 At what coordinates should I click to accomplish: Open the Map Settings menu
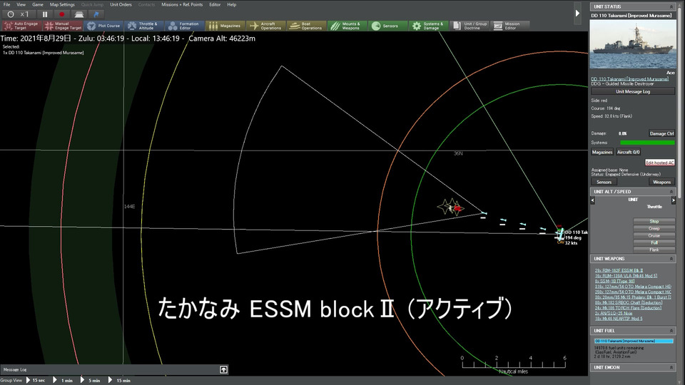tap(62, 4)
